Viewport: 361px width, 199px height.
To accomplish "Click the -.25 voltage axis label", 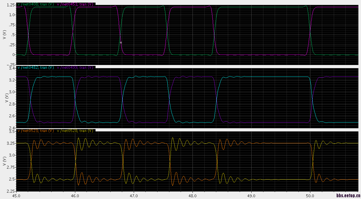I will [x=11, y=64].
